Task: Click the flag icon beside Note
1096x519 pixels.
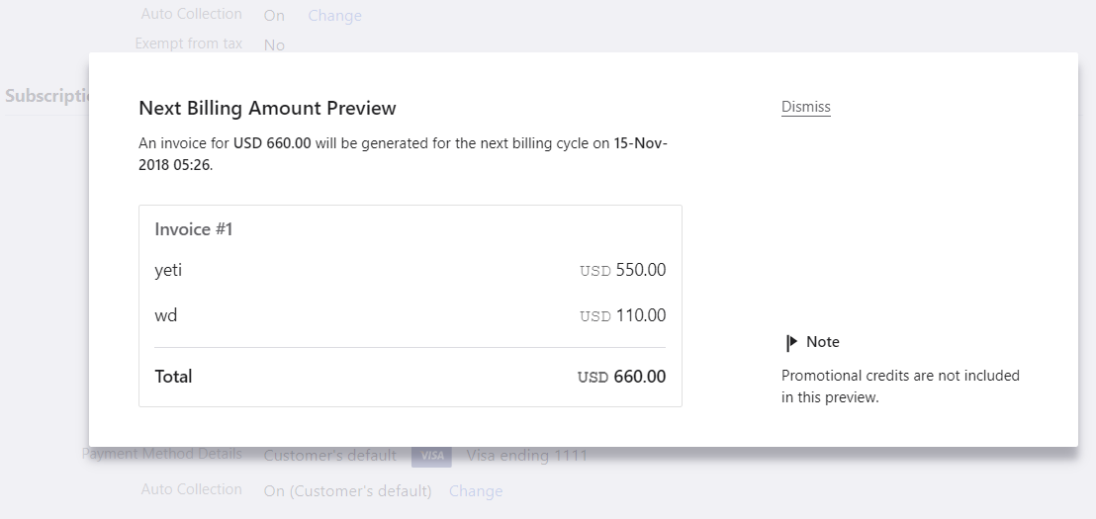Action: tap(791, 342)
